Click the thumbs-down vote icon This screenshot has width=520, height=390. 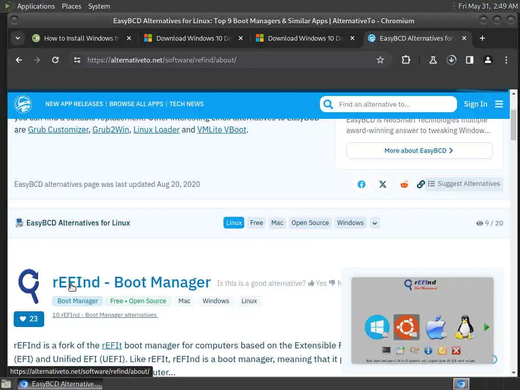tap(332, 283)
